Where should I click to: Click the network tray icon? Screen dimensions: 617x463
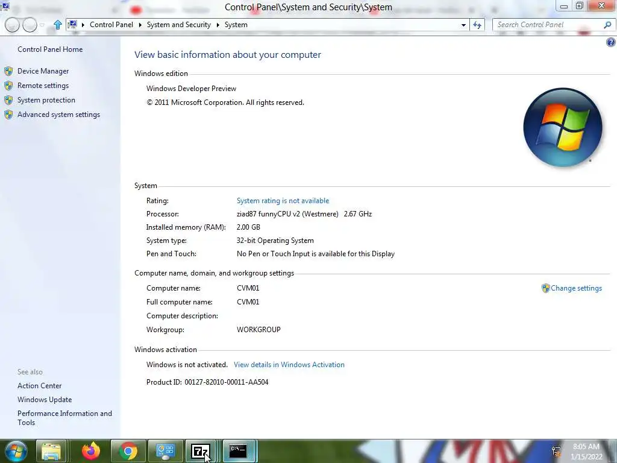(x=556, y=451)
